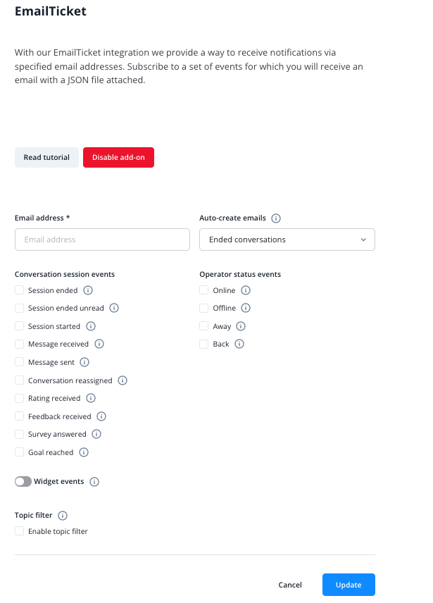Show info for Online operator status
433x603 pixels.
coord(246,290)
